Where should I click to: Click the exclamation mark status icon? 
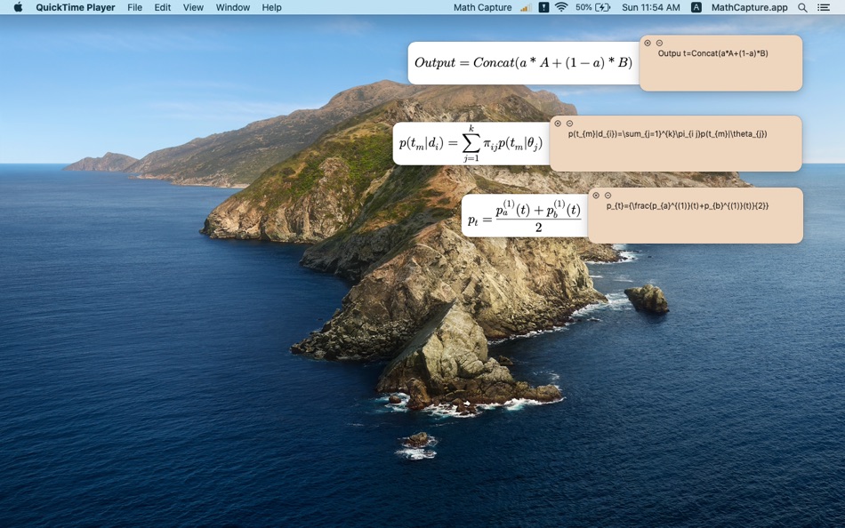point(543,7)
